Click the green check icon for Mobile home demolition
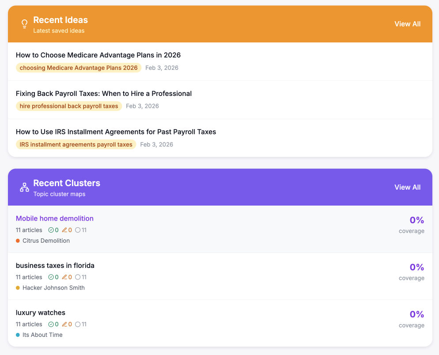Screen dimensions: 439x355 (51, 230)
